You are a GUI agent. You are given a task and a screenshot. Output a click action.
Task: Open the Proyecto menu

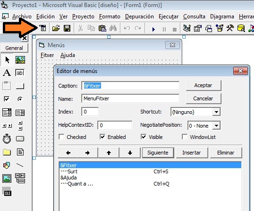(83, 16)
